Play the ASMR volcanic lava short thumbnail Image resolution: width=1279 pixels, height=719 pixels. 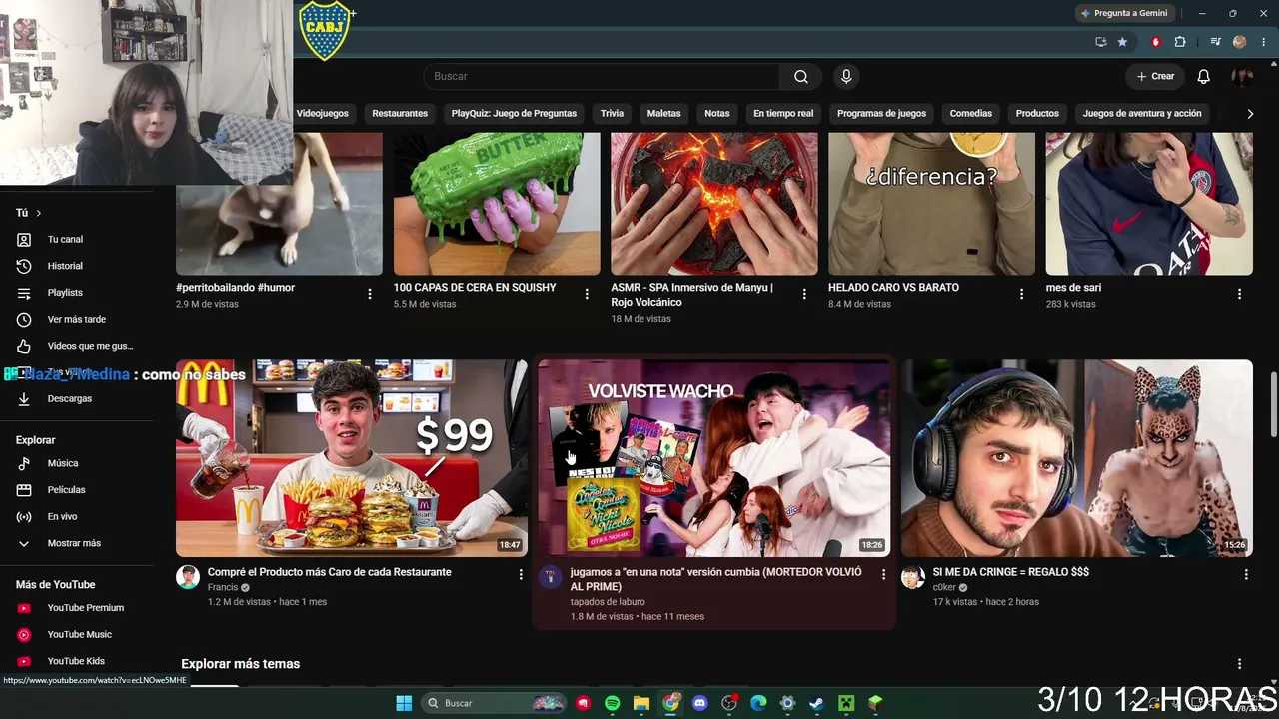(x=713, y=204)
